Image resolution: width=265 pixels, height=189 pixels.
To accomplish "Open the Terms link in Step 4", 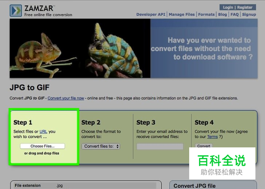I will click(213, 137).
